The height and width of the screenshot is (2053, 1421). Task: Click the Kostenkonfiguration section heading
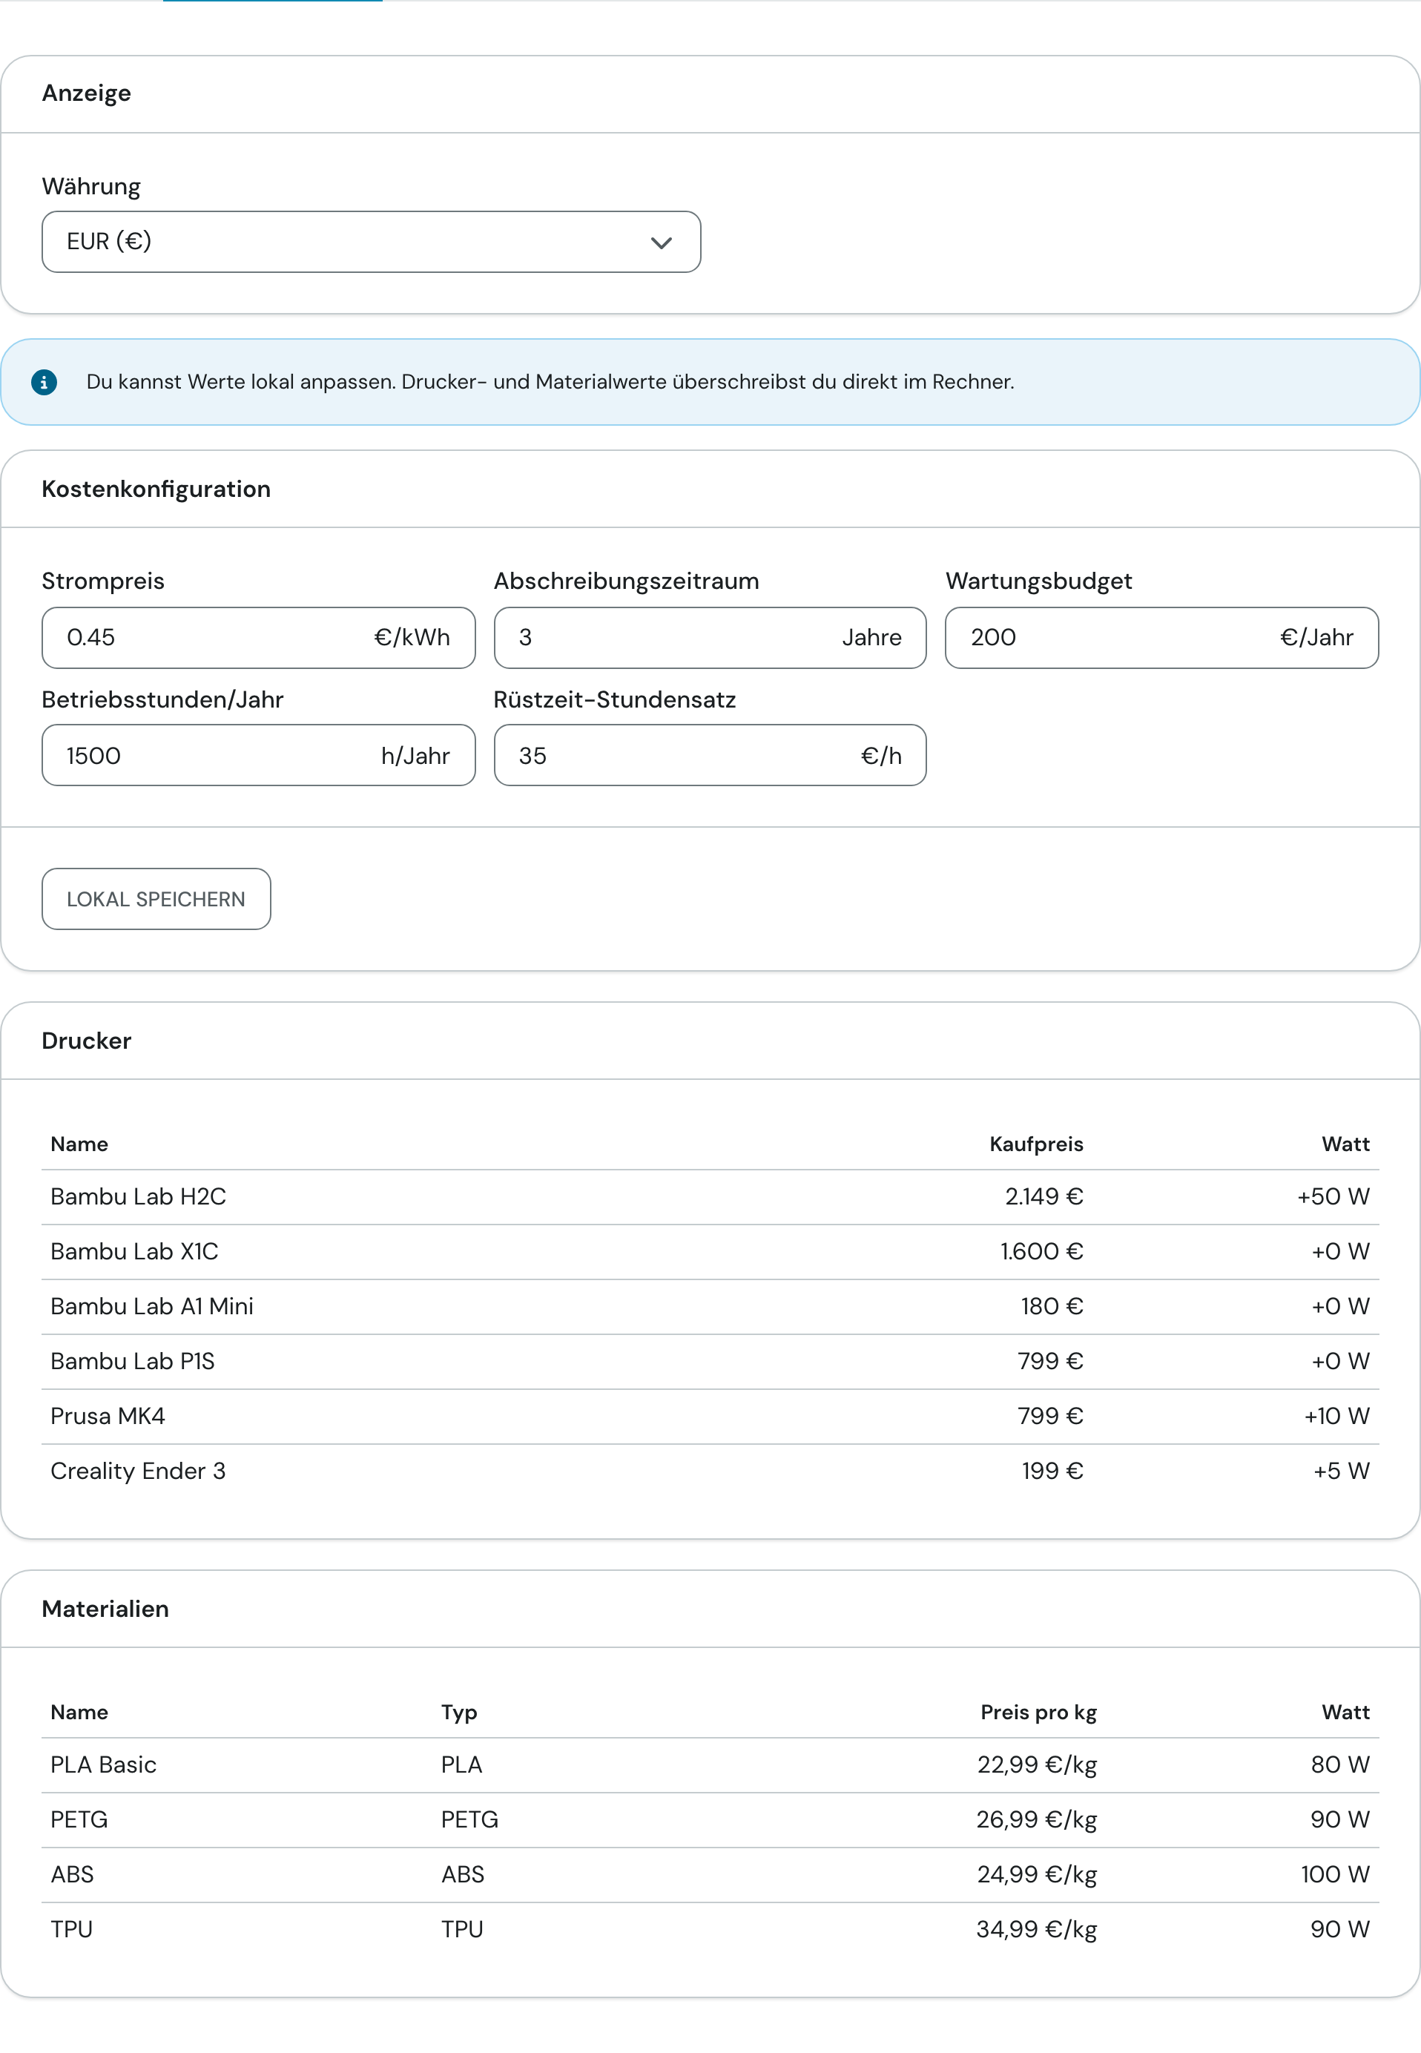(156, 490)
